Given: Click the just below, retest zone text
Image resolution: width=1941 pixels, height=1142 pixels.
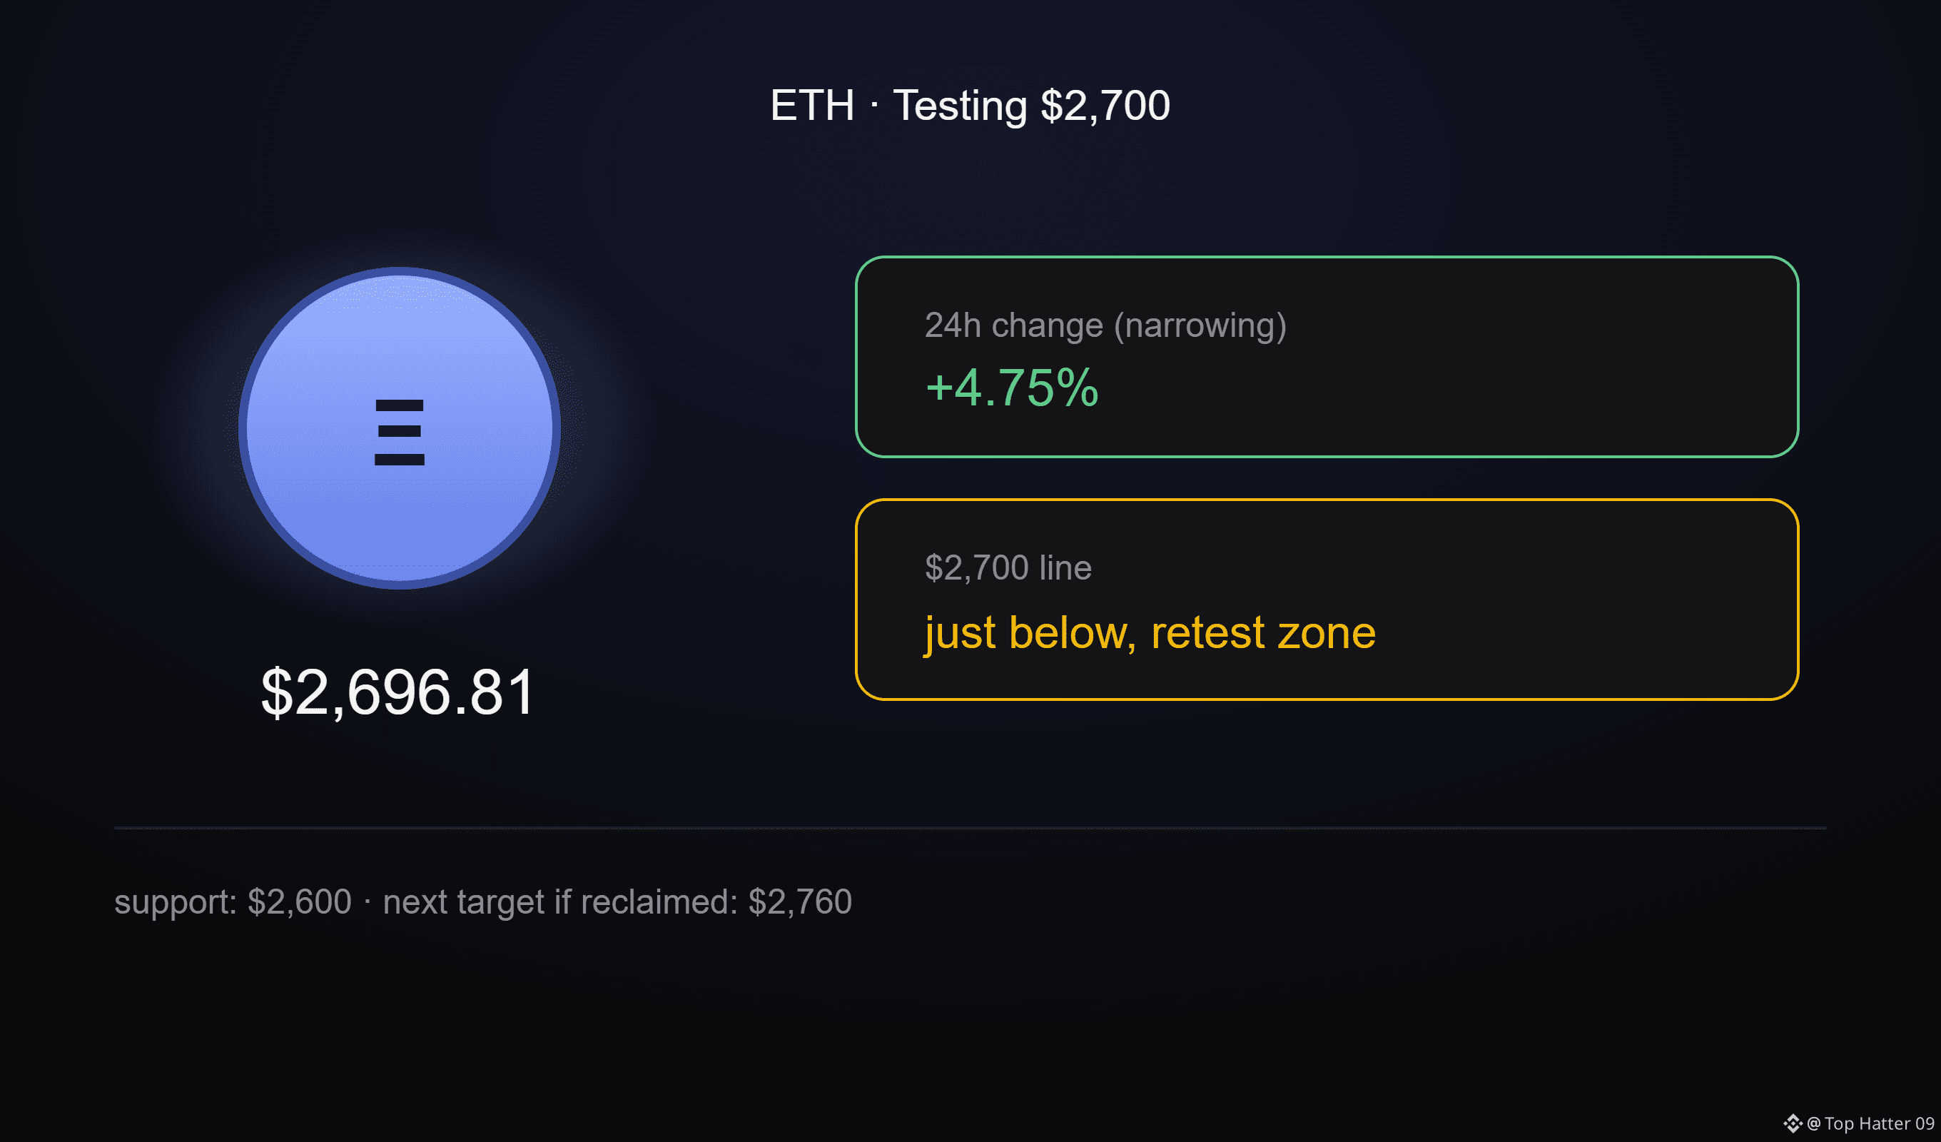Looking at the screenshot, I should [1150, 633].
